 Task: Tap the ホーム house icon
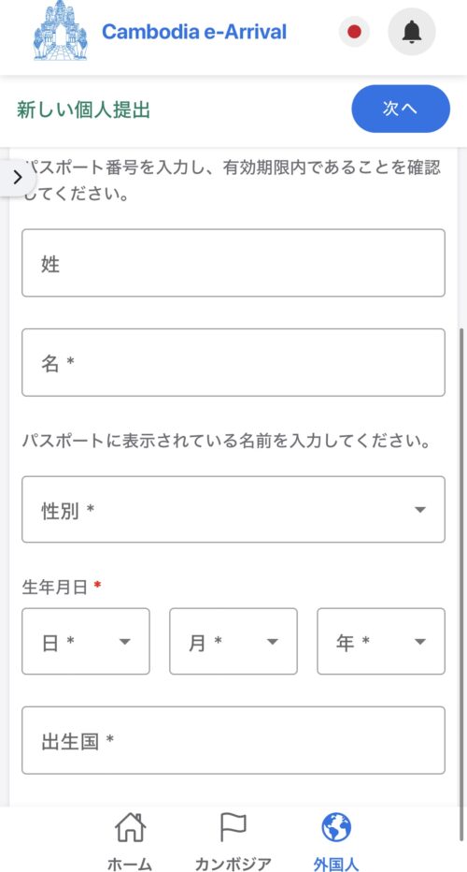click(131, 827)
